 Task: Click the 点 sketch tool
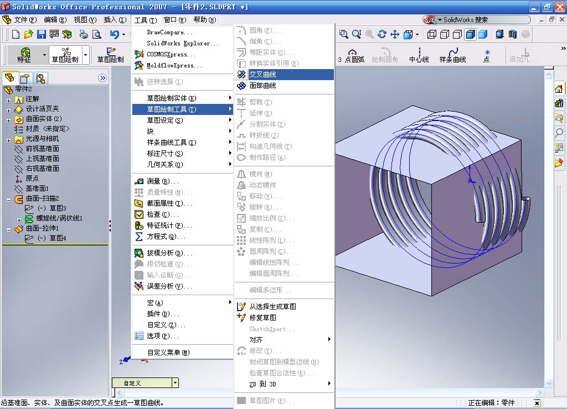(487, 56)
